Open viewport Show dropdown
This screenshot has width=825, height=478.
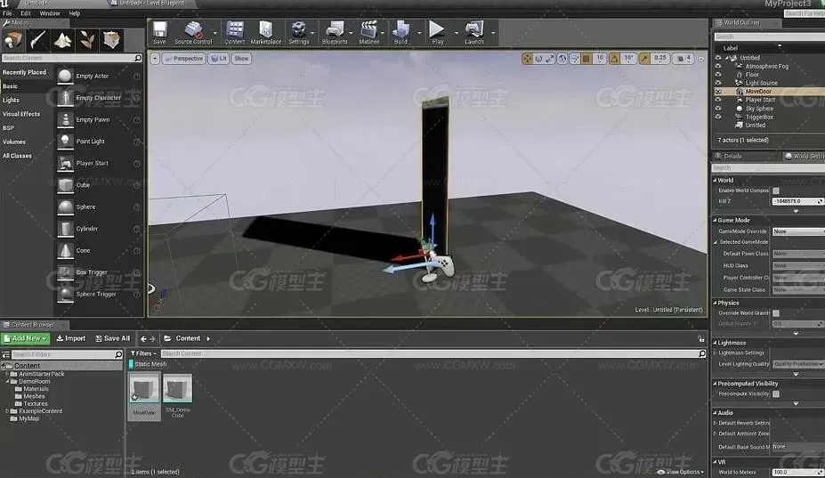point(241,59)
